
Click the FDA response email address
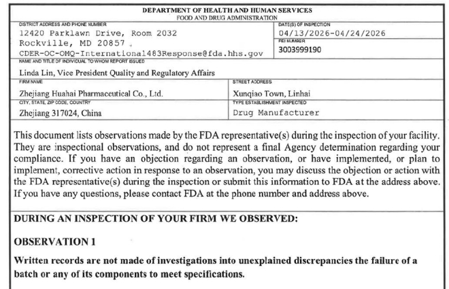(141, 54)
